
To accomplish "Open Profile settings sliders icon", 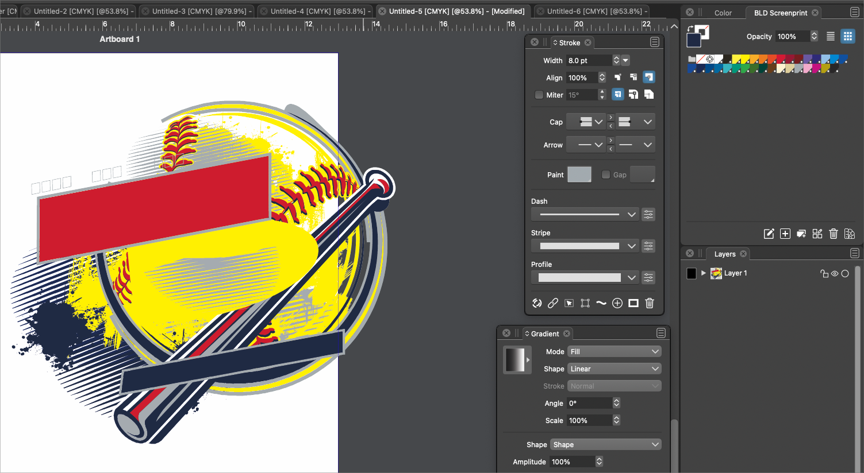I will click(x=648, y=278).
